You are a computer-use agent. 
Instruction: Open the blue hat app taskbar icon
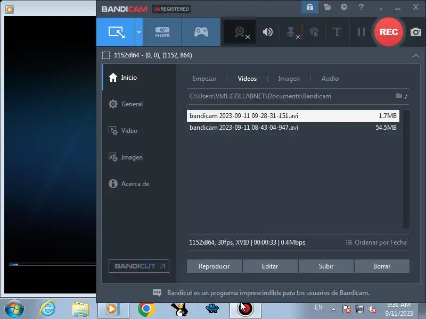tap(212, 309)
